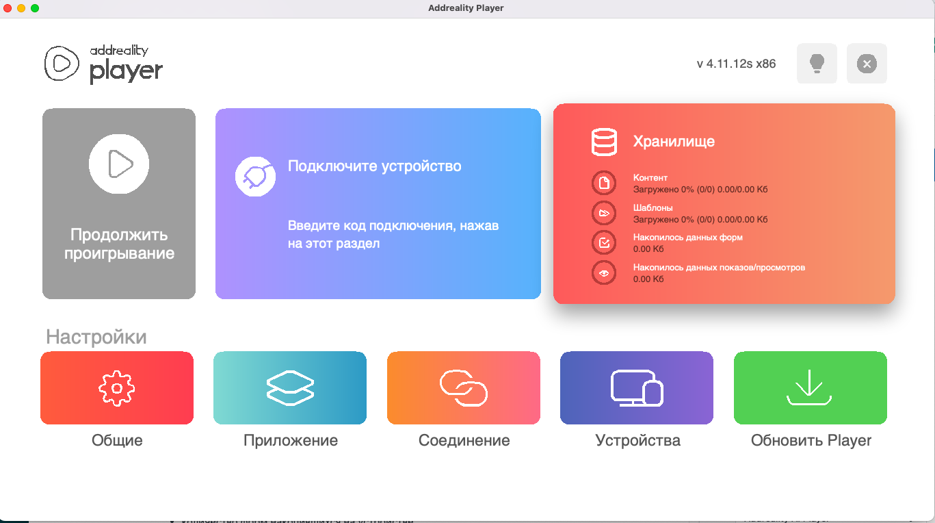Click the "Шаблоны" label
This screenshot has width=935, height=523.
[653, 207]
